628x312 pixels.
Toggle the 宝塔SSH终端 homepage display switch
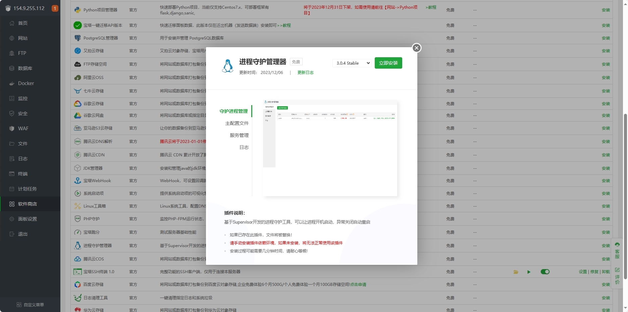pyautogui.click(x=545, y=272)
